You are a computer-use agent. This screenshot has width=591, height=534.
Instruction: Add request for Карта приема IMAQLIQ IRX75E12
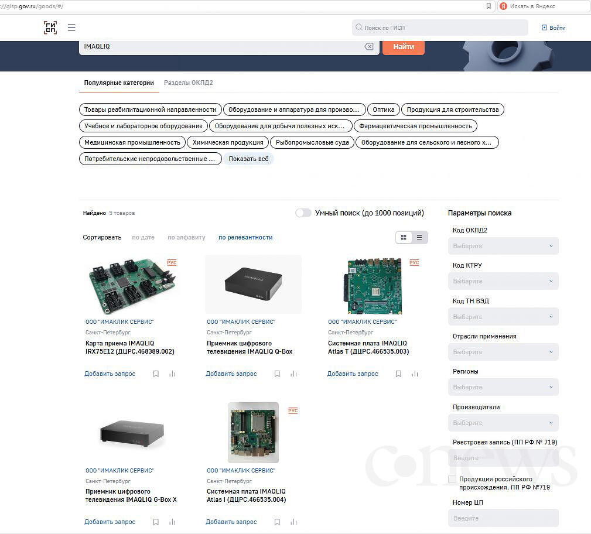click(110, 374)
